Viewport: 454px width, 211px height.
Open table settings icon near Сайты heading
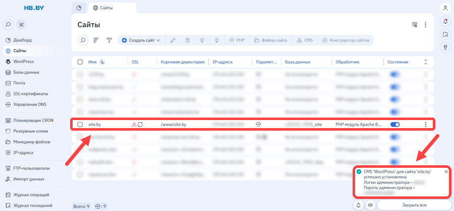415,25
